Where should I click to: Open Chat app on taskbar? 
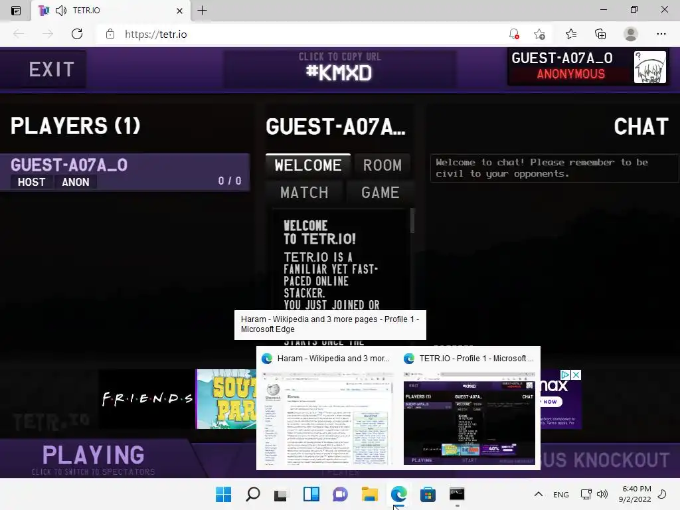point(341,494)
